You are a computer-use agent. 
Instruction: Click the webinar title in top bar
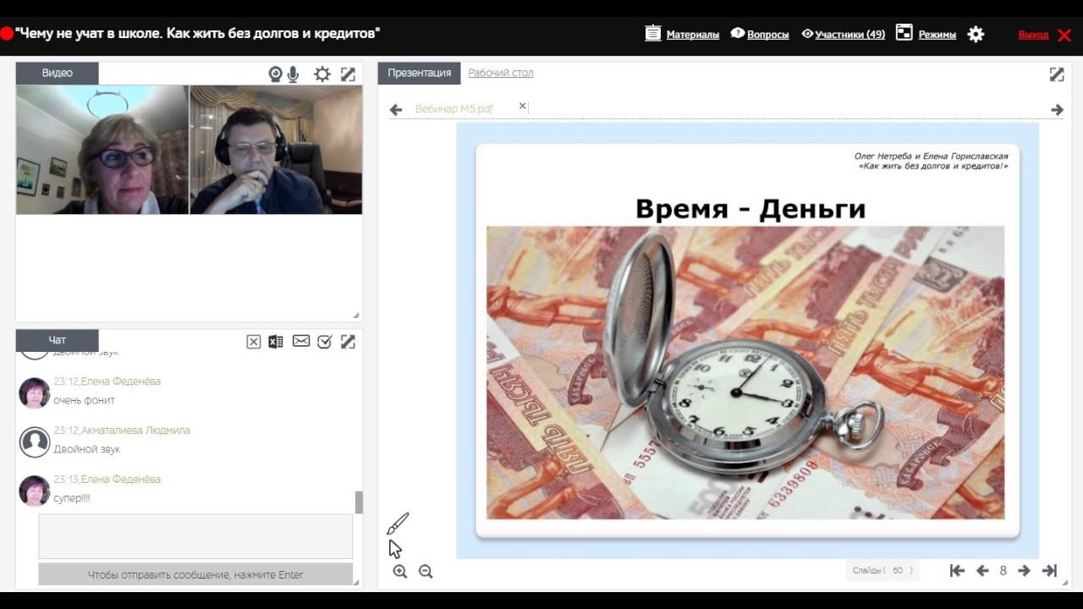coord(198,34)
